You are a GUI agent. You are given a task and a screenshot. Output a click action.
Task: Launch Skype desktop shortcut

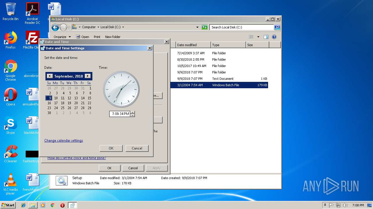pyautogui.click(x=10, y=125)
